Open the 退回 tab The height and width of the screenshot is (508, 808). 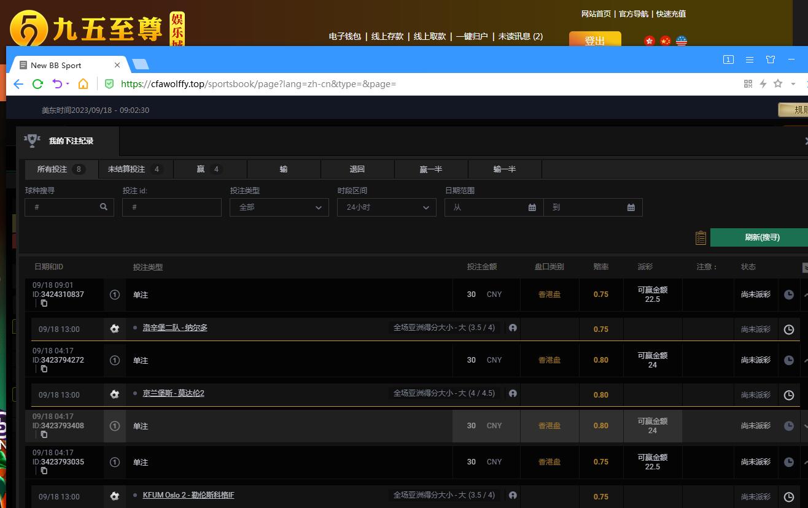[357, 169]
